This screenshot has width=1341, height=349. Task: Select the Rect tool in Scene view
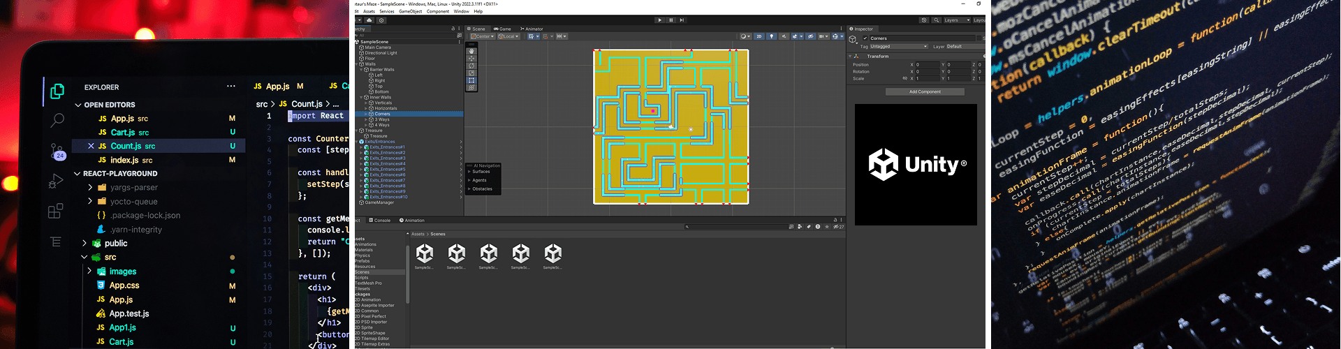click(x=471, y=80)
